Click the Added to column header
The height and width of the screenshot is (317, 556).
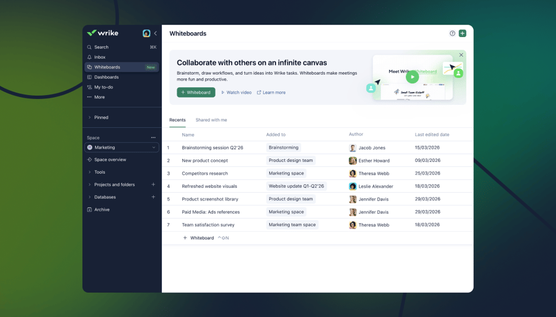click(x=276, y=135)
